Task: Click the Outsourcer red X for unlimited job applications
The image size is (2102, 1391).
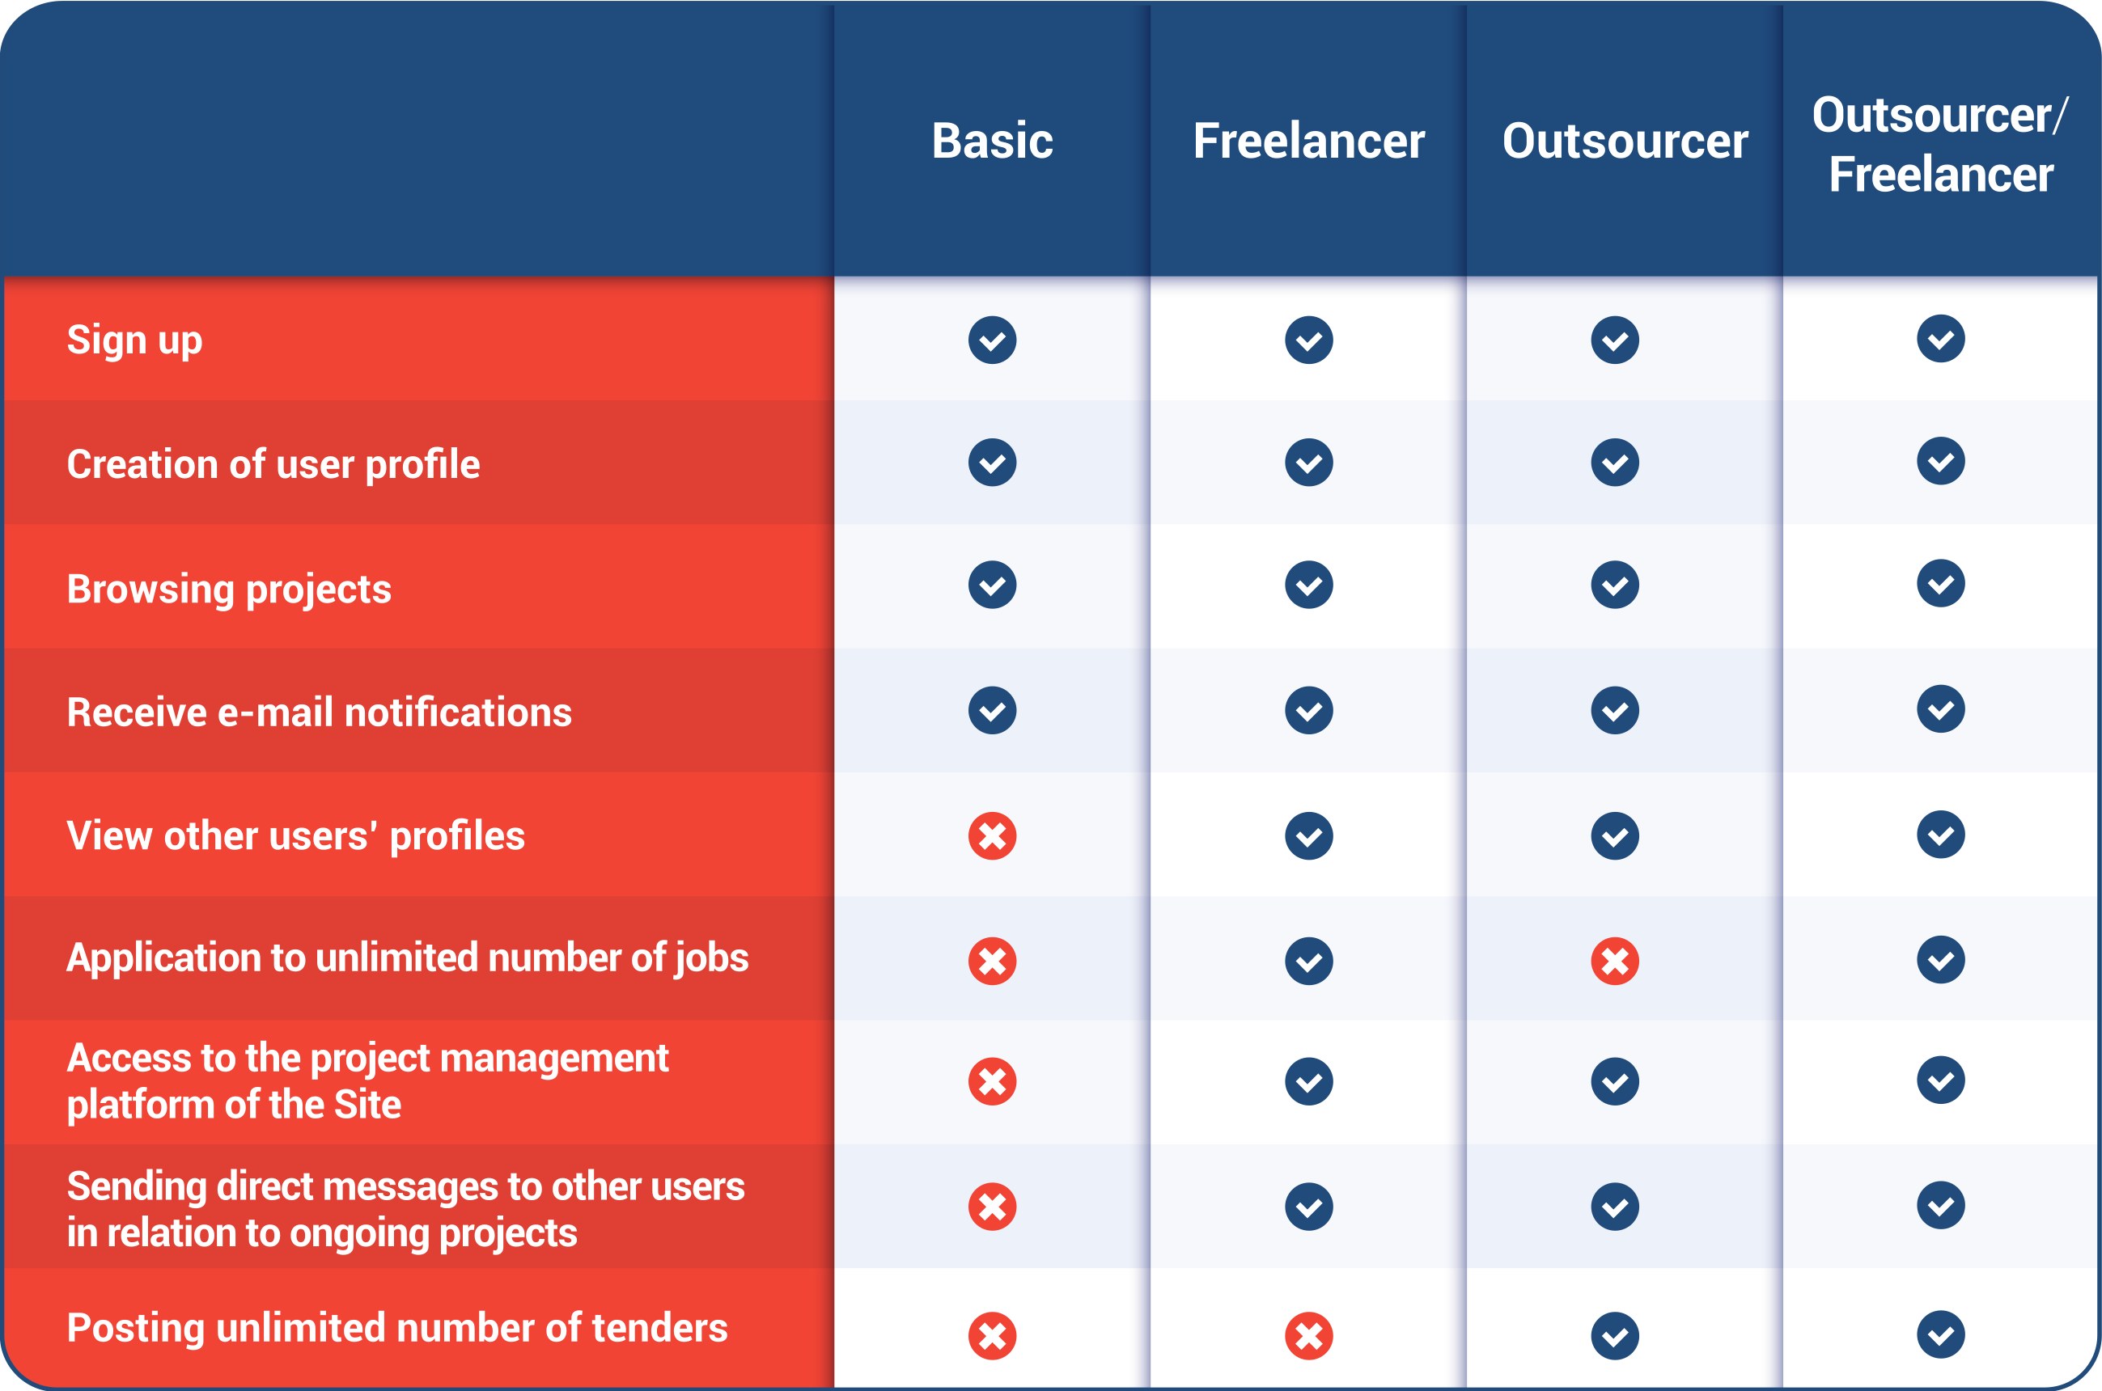Action: tap(1615, 961)
